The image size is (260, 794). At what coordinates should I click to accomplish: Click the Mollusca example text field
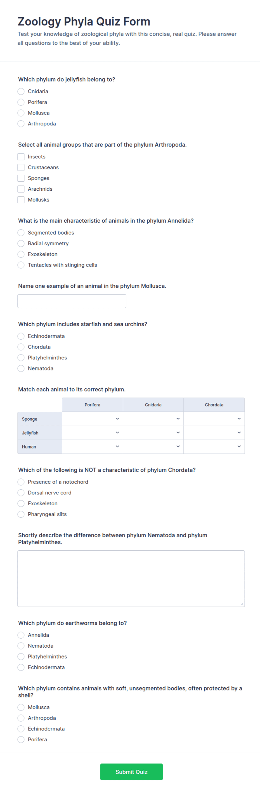click(x=72, y=301)
